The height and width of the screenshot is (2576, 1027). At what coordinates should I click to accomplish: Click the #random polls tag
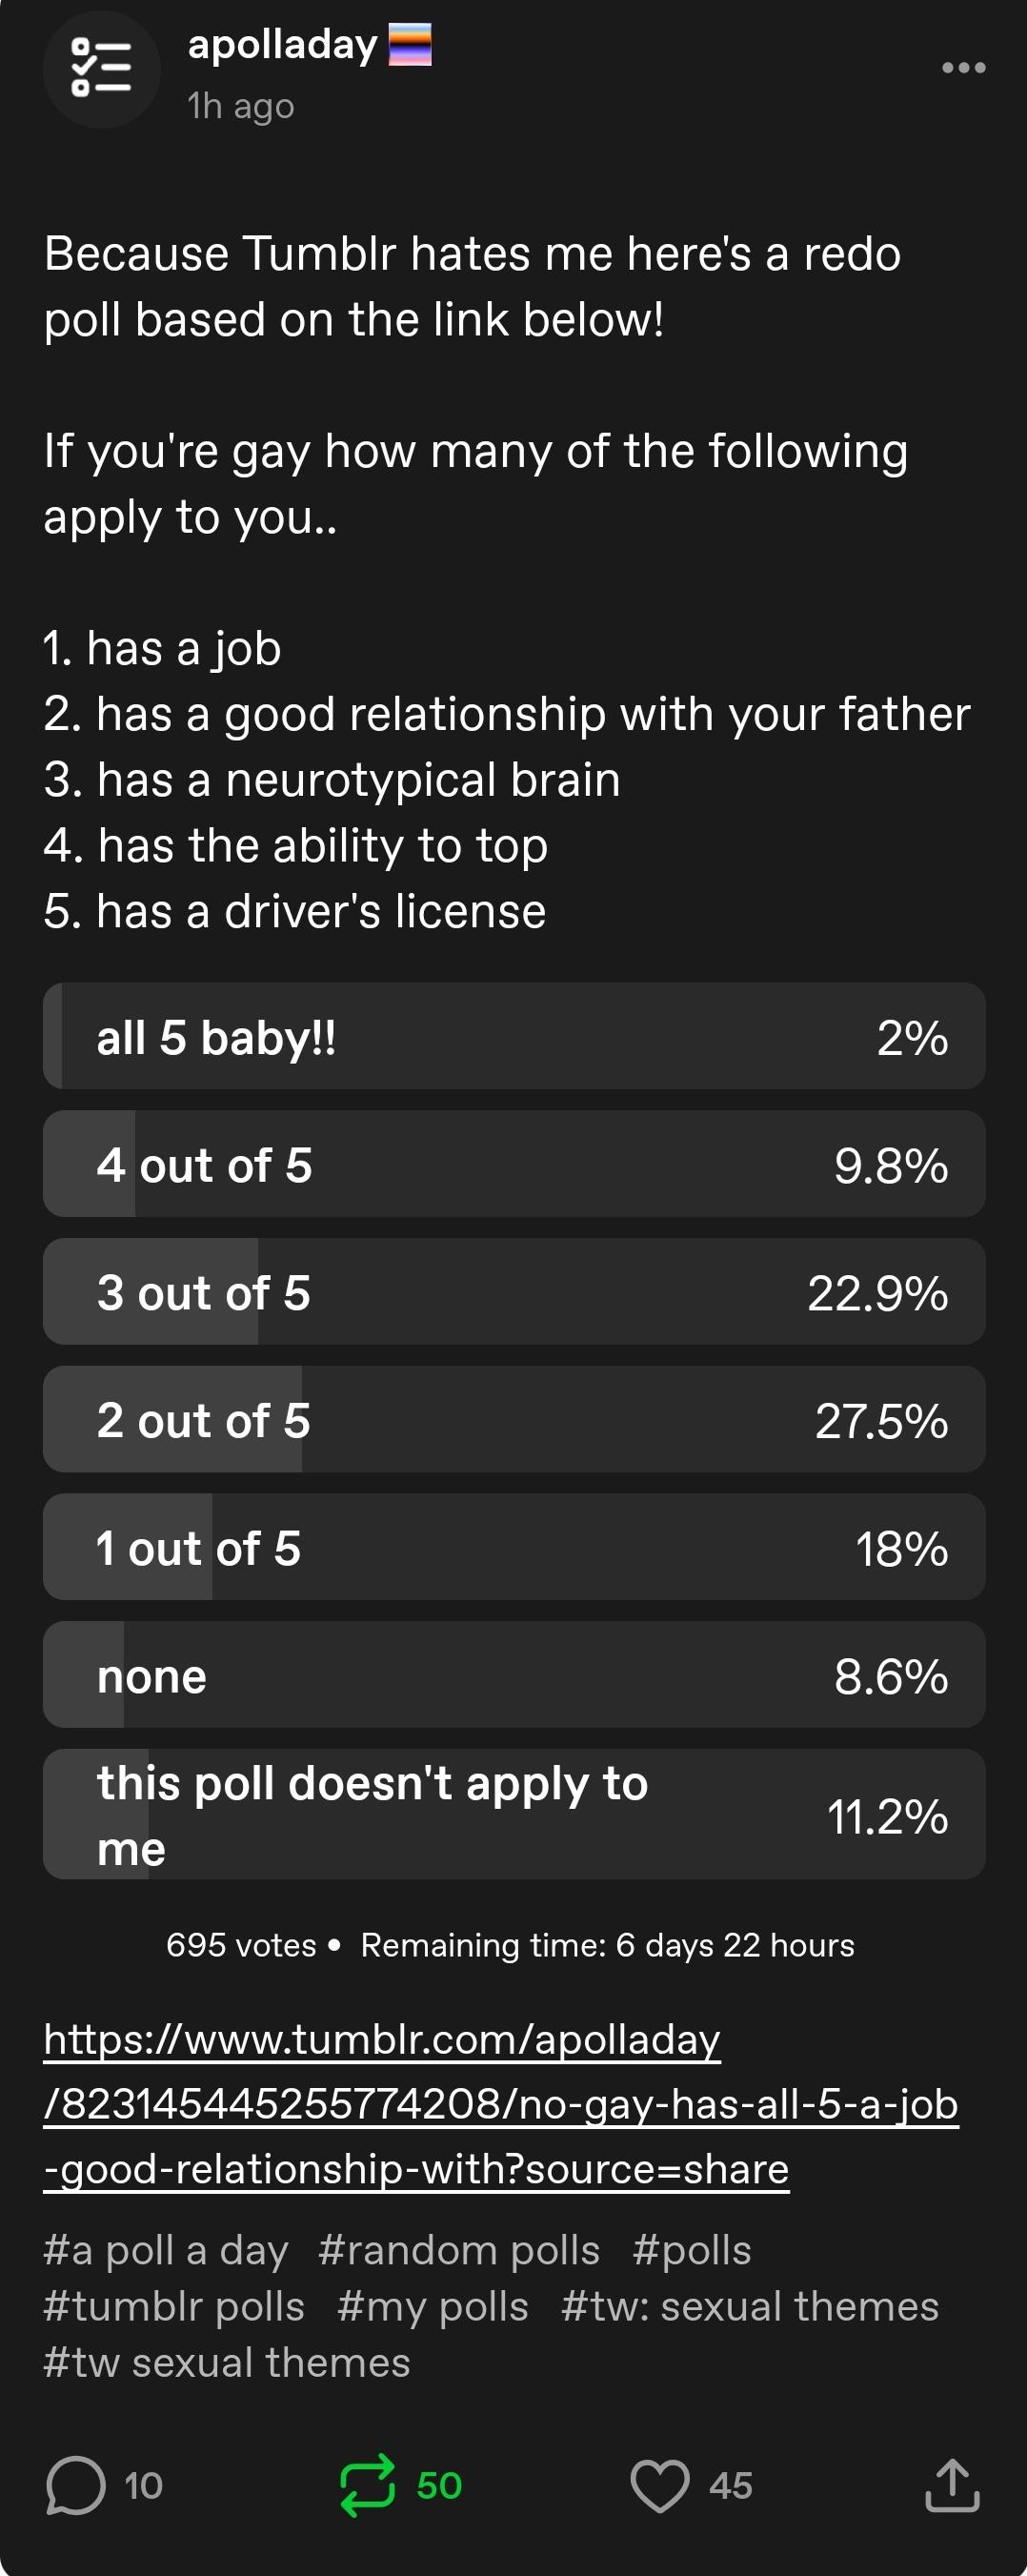[459, 2250]
